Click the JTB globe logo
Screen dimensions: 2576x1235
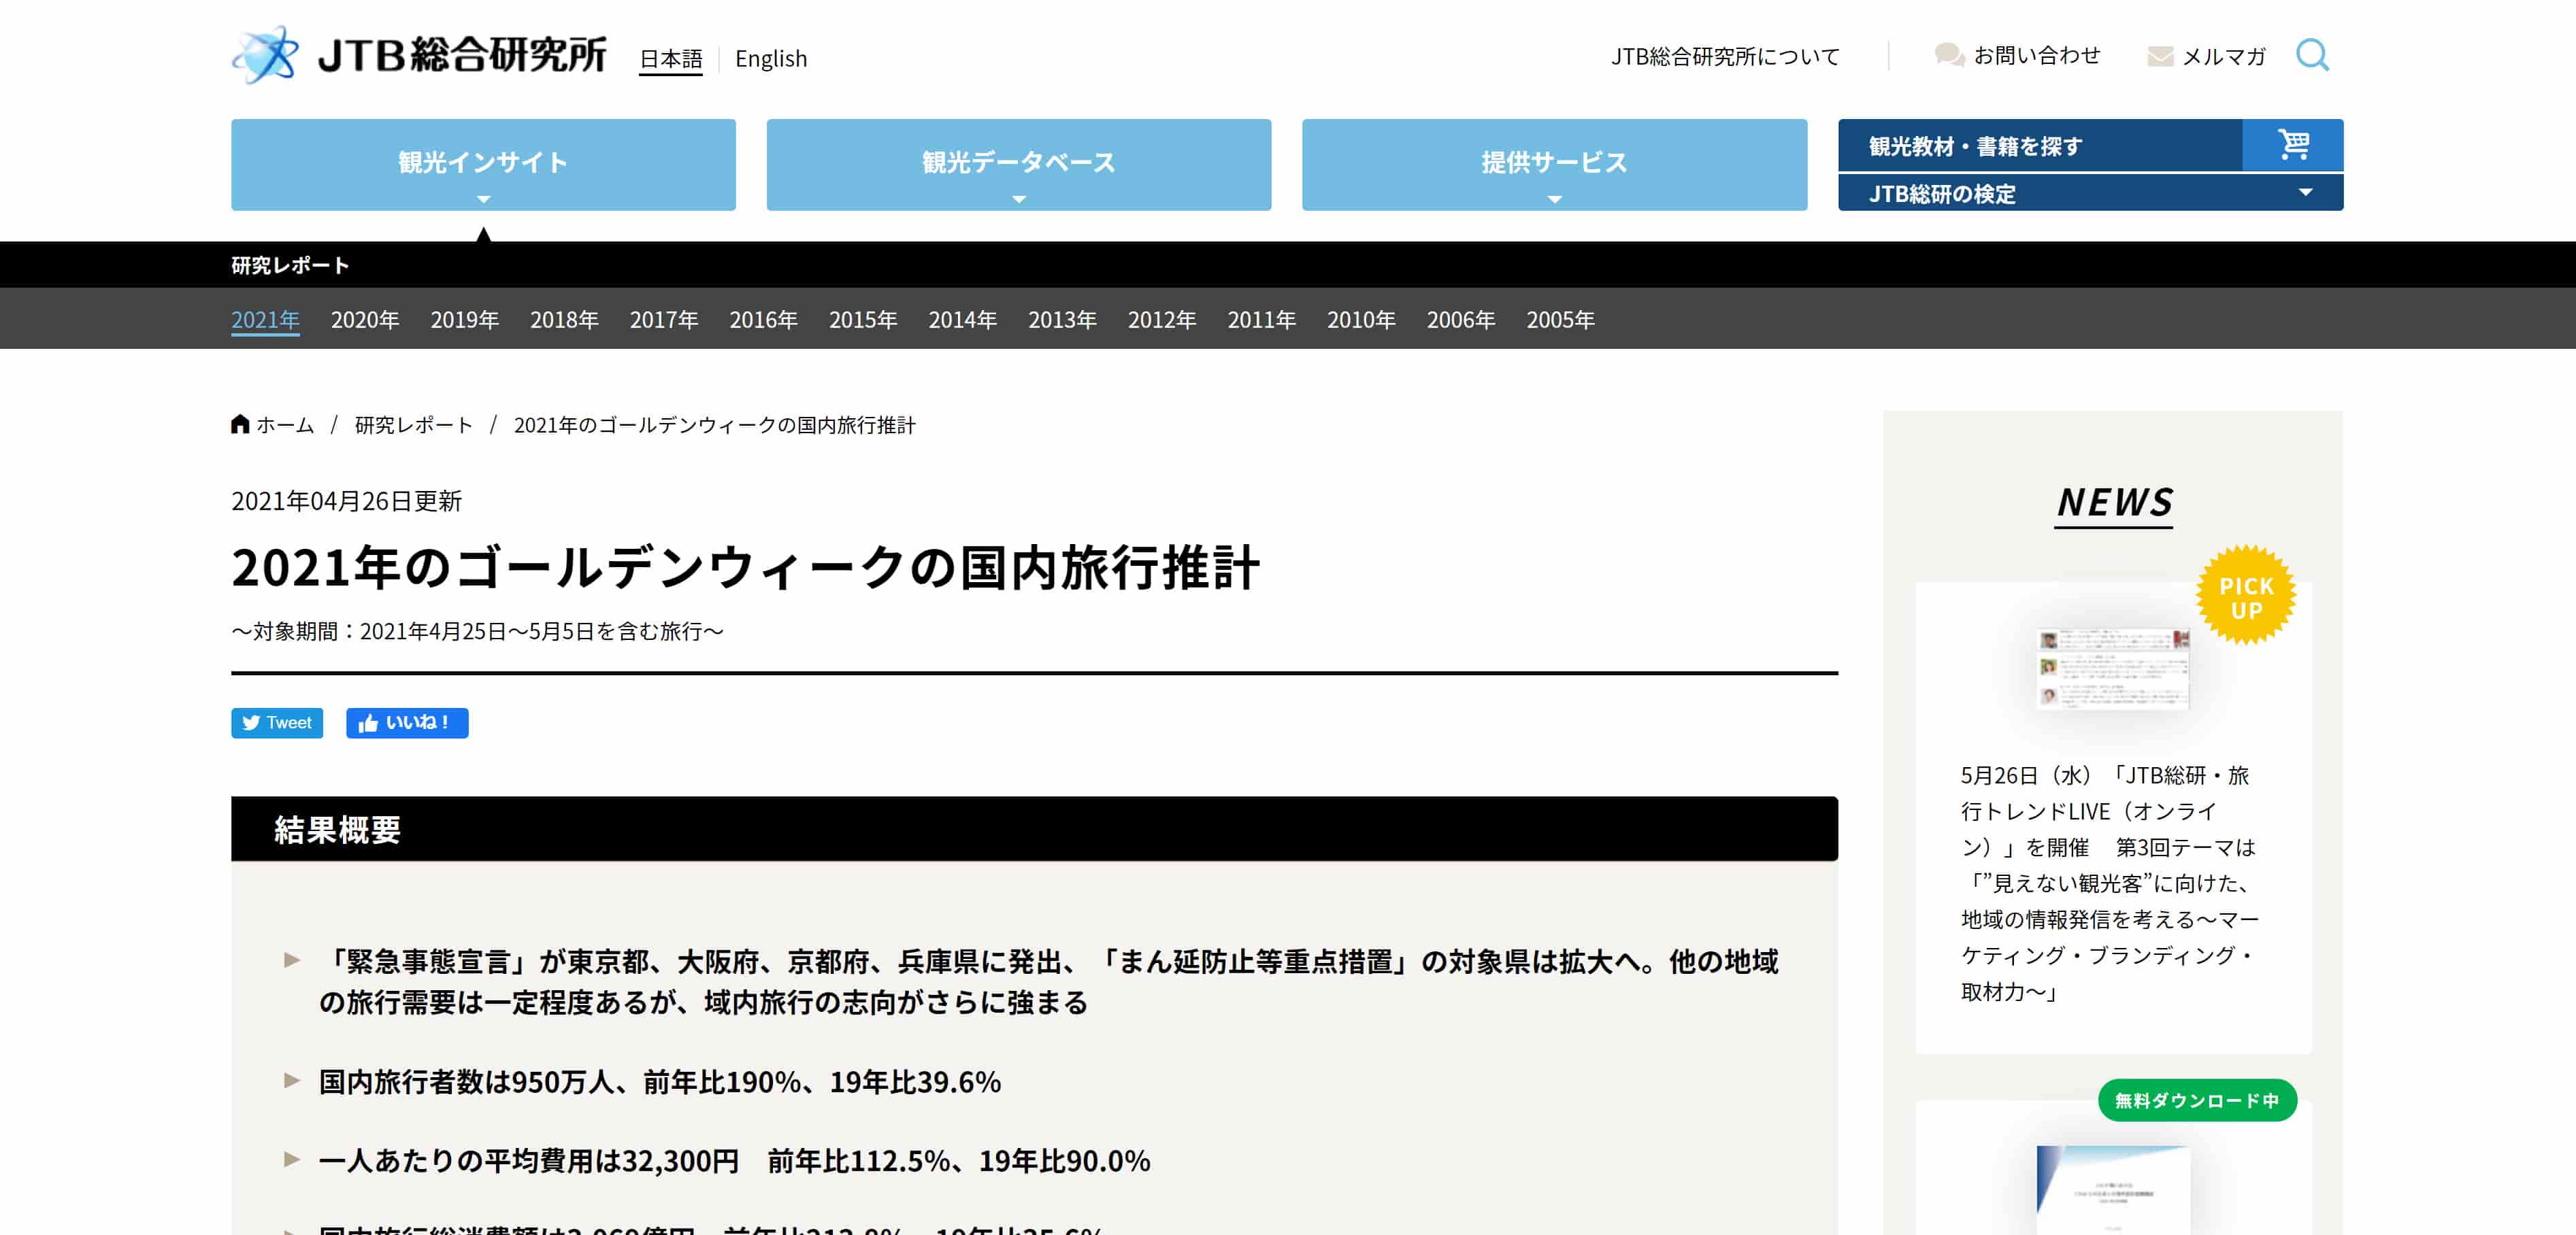pyautogui.click(x=265, y=55)
